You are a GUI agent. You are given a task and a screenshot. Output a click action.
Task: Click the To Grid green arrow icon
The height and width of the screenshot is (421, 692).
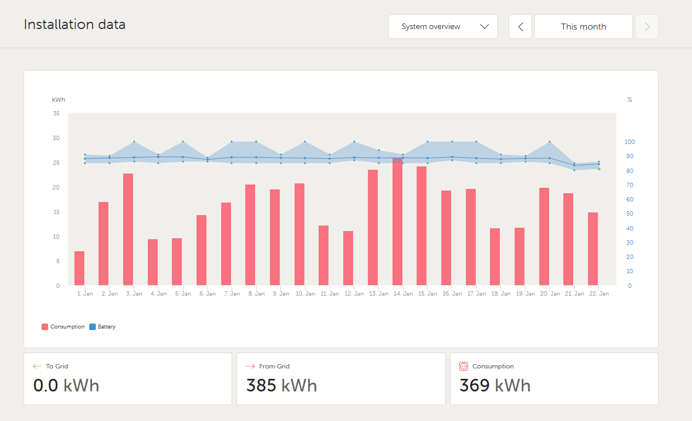point(37,366)
